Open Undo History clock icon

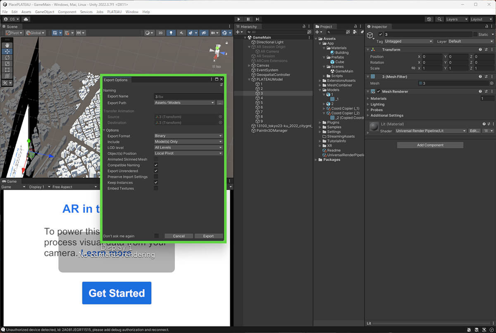(429, 19)
